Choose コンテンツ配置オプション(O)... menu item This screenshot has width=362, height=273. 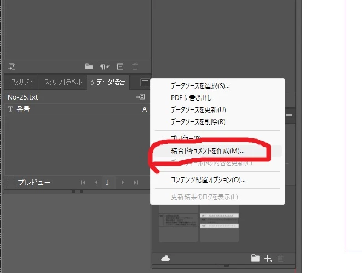pyautogui.click(x=218, y=180)
